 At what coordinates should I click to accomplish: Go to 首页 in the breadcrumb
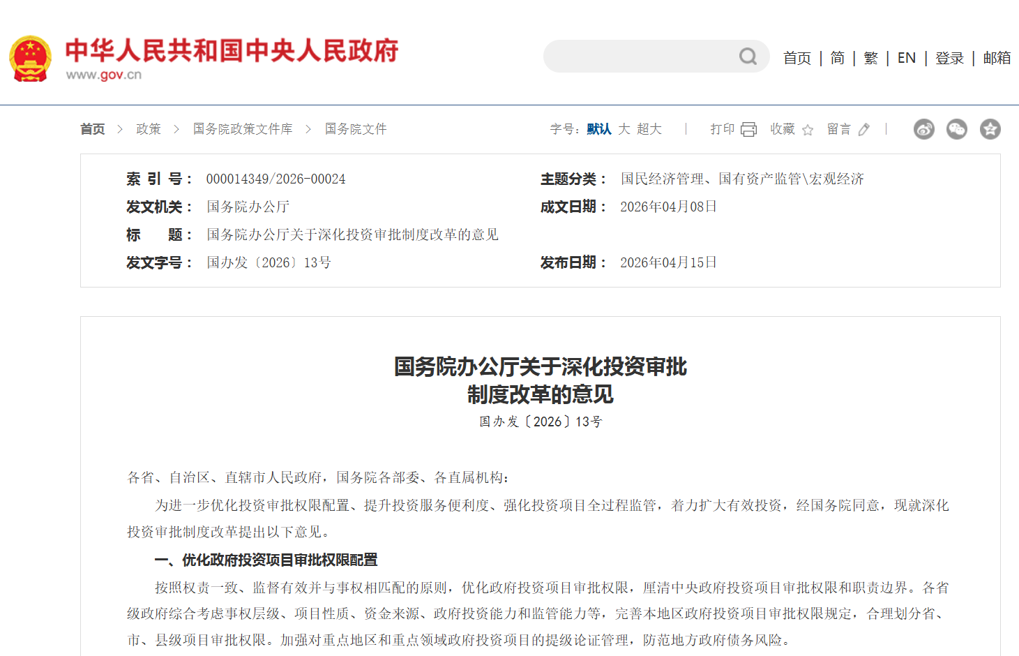click(x=93, y=129)
